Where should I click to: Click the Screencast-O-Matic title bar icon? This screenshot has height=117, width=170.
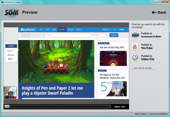click(2, 2)
